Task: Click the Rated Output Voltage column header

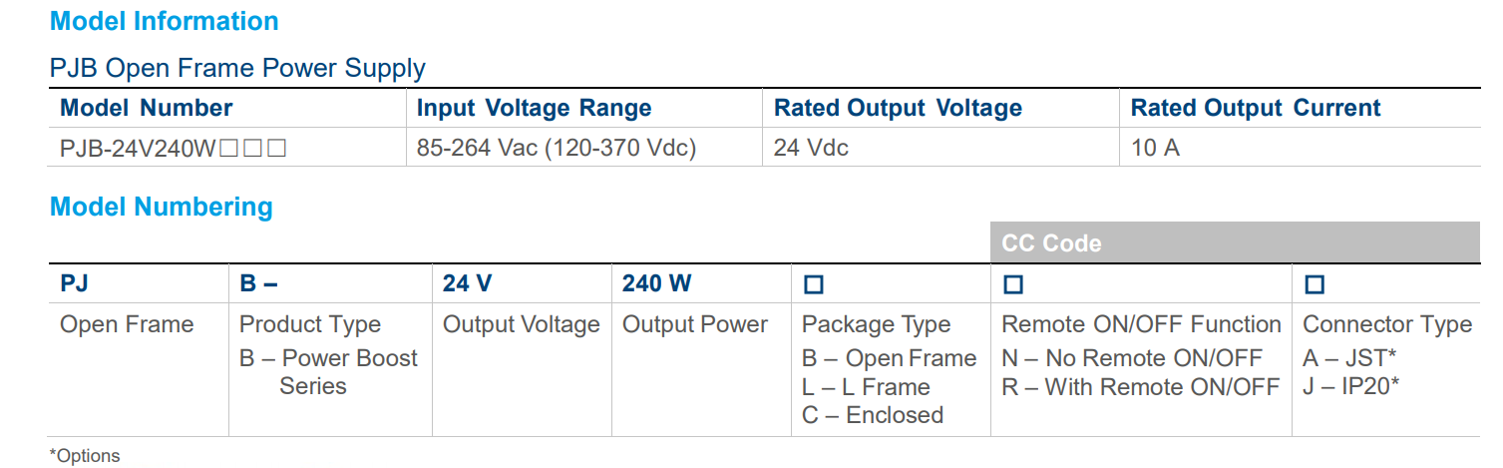Action: click(x=898, y=108)
